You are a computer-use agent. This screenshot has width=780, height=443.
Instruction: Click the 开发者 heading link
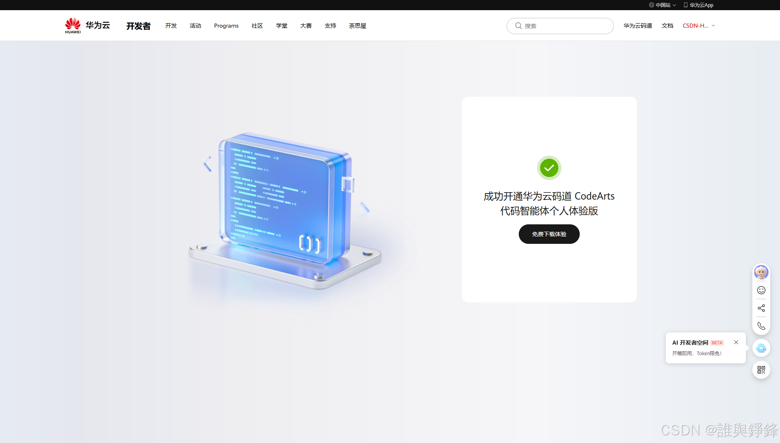click(139, 26)
